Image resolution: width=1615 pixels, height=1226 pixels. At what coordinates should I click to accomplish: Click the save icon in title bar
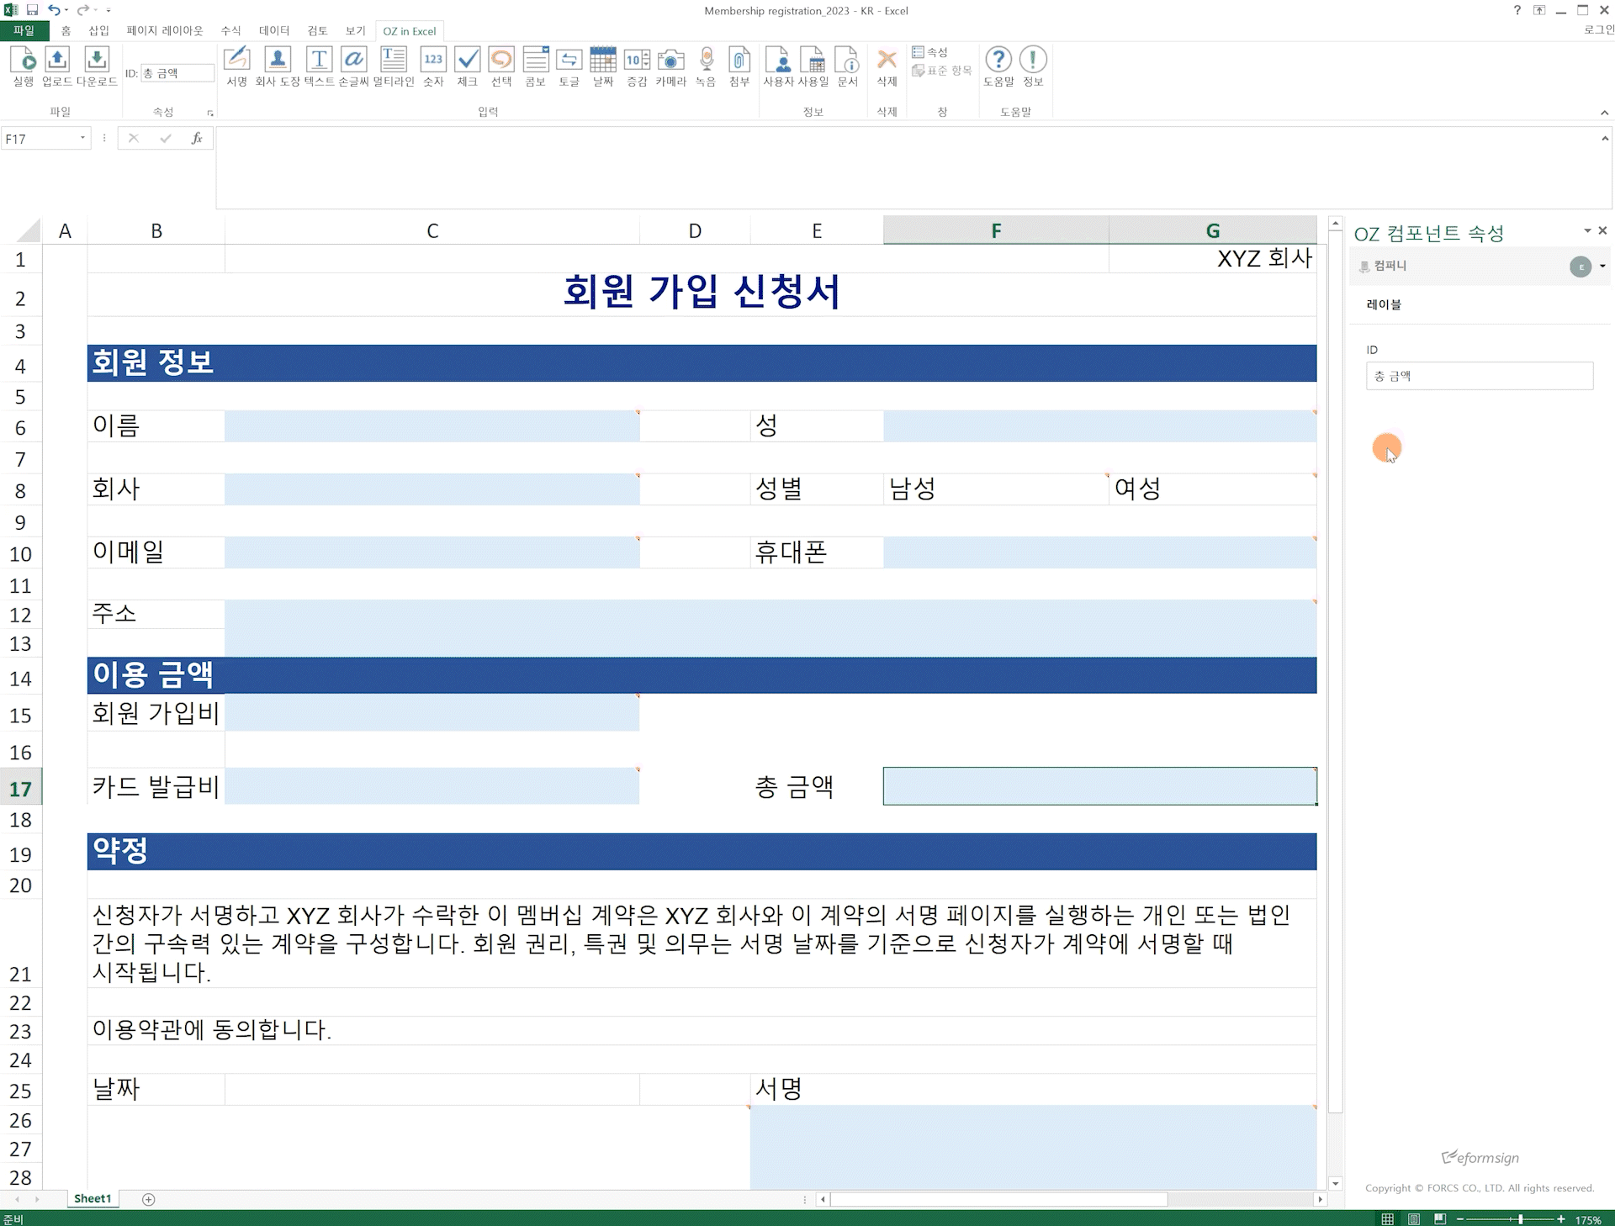point(32,10)
